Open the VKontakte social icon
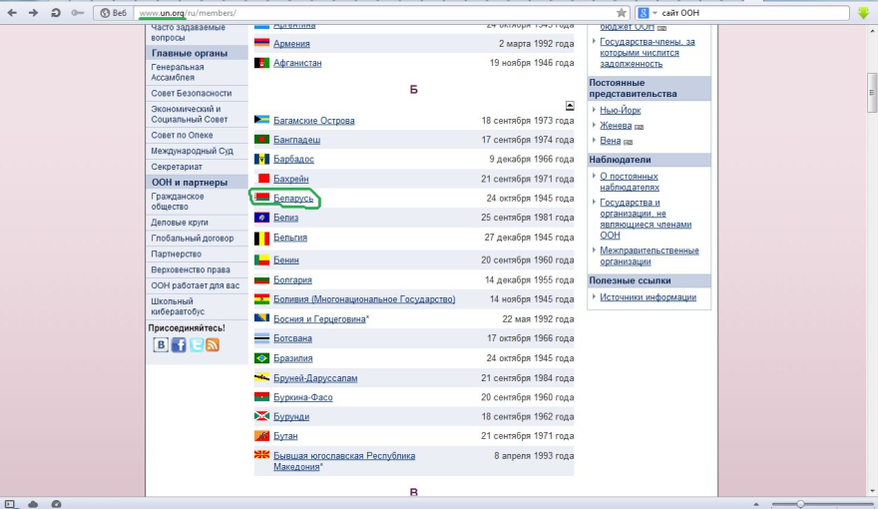The image size is (878, 509). (x=161, y=345)
